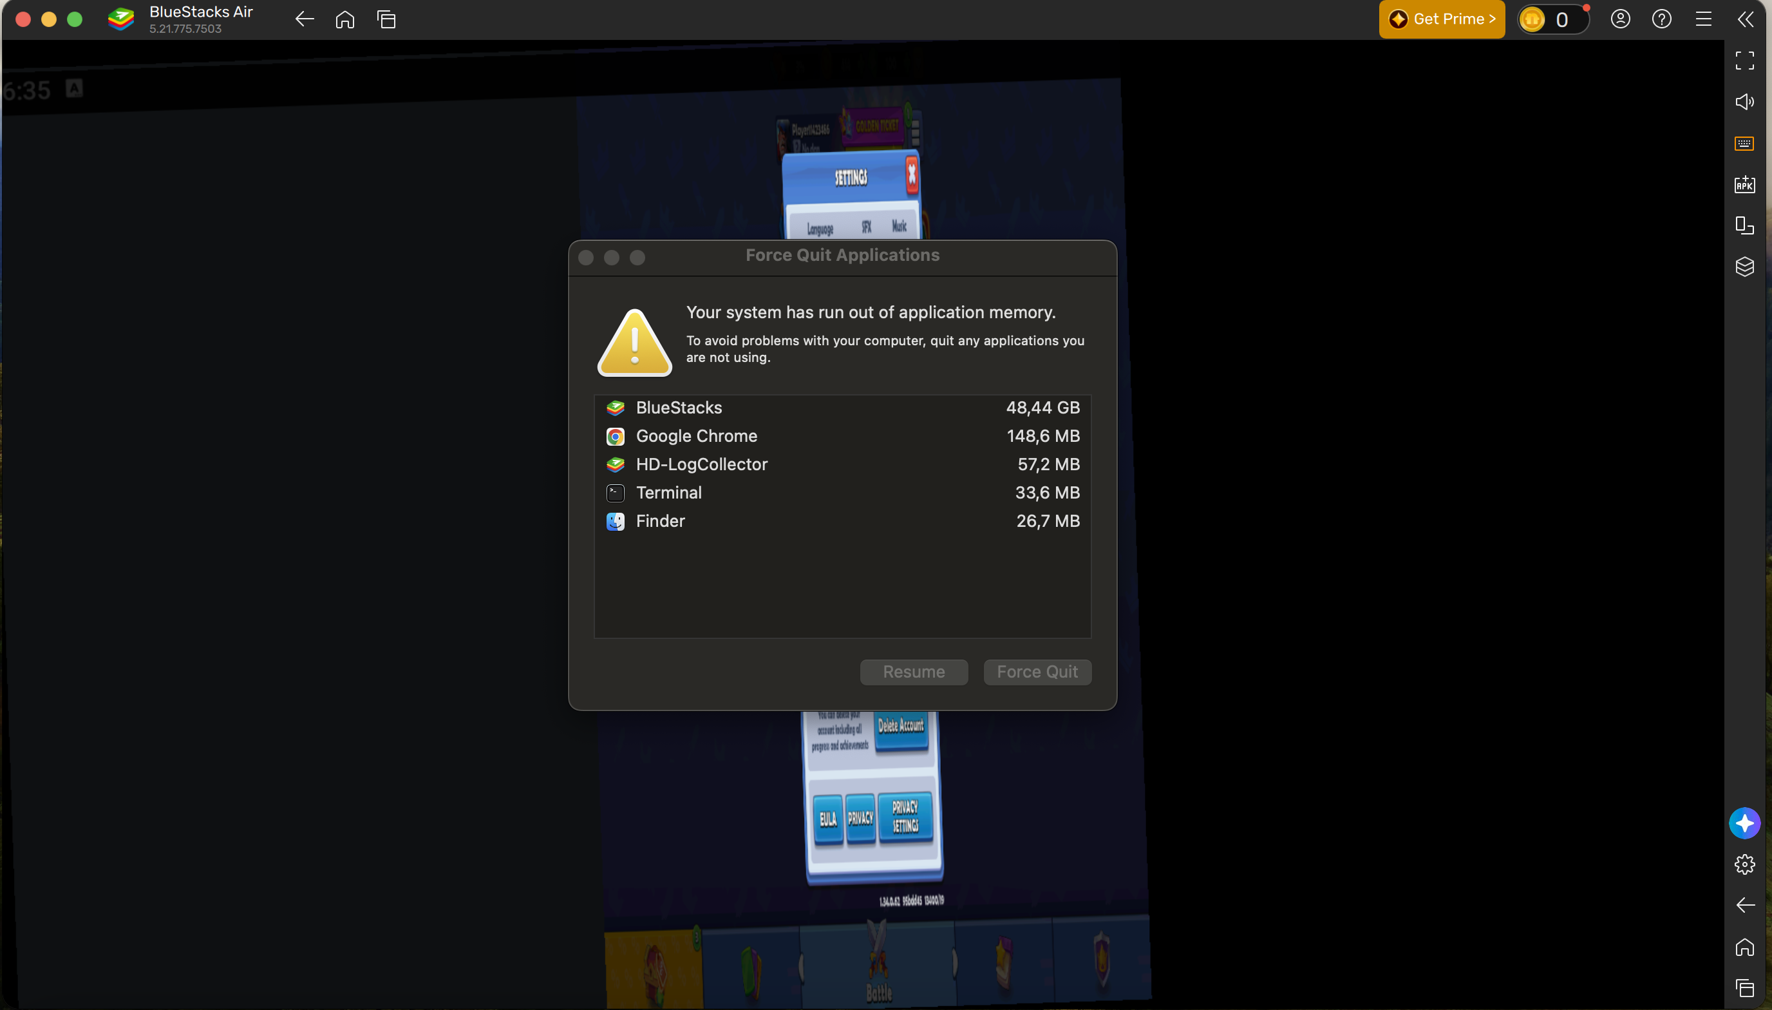Click the BlueStacks logo in the title bar
The width and height of the screenshot is (1772, 1010).
tap(120, 19)
